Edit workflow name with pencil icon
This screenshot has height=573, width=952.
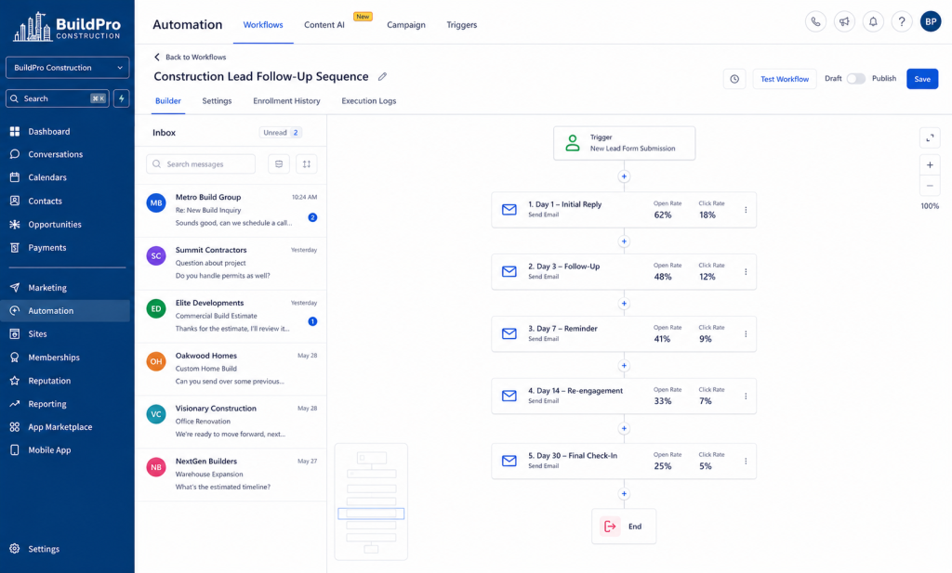tap(382, 76)
